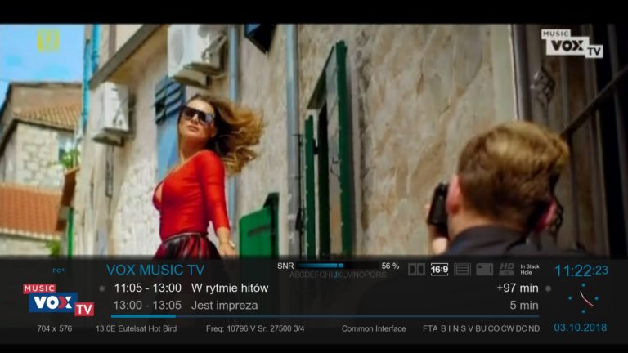Click the VOX MUSIC TV channel title
This screenshot has height=353, width=628.
(155, 269)
